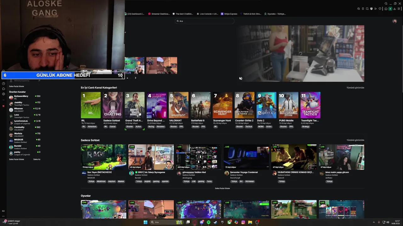The image size is (403, 226).
Task: Click the sidebar three-dots more icon
Action: tap(3, 216)
